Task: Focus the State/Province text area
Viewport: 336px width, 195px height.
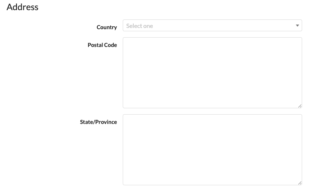Action: [x=212, y=150]
